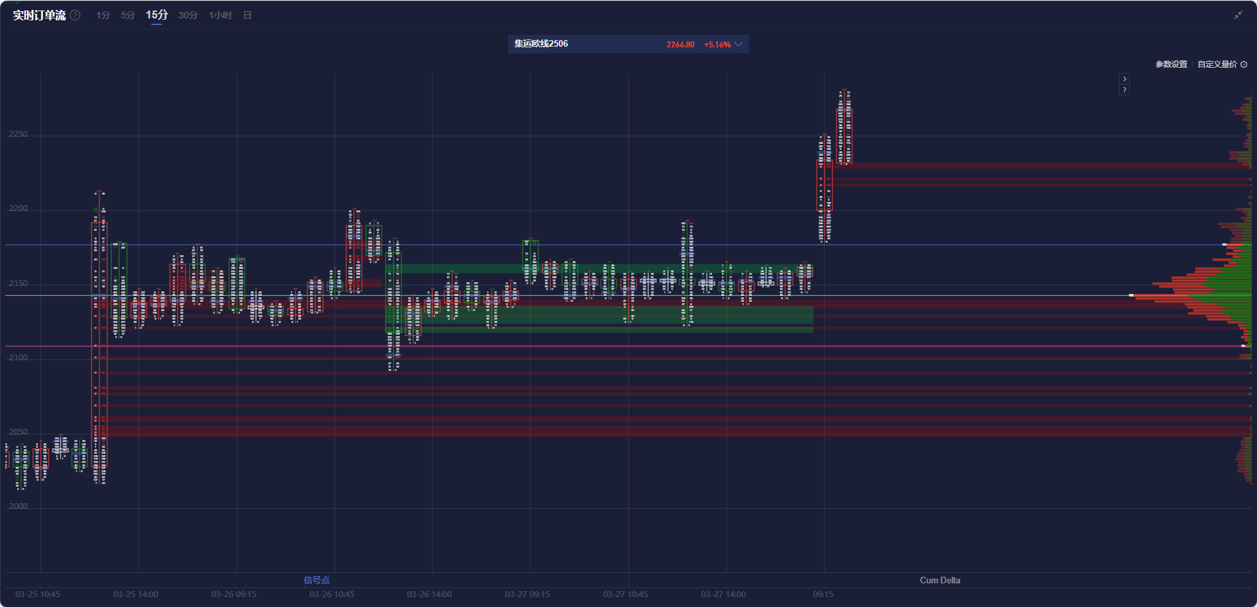Click the Cum Delta label

(x=940, y=580)
